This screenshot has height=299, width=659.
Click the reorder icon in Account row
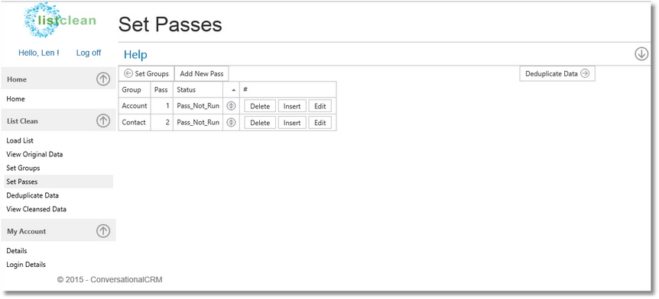point(231,106)
